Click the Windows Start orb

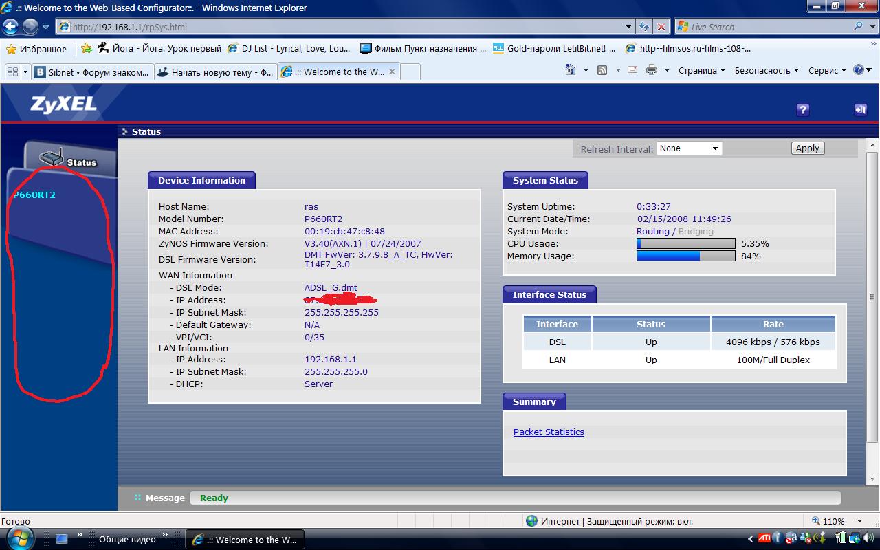click(19, 538)
